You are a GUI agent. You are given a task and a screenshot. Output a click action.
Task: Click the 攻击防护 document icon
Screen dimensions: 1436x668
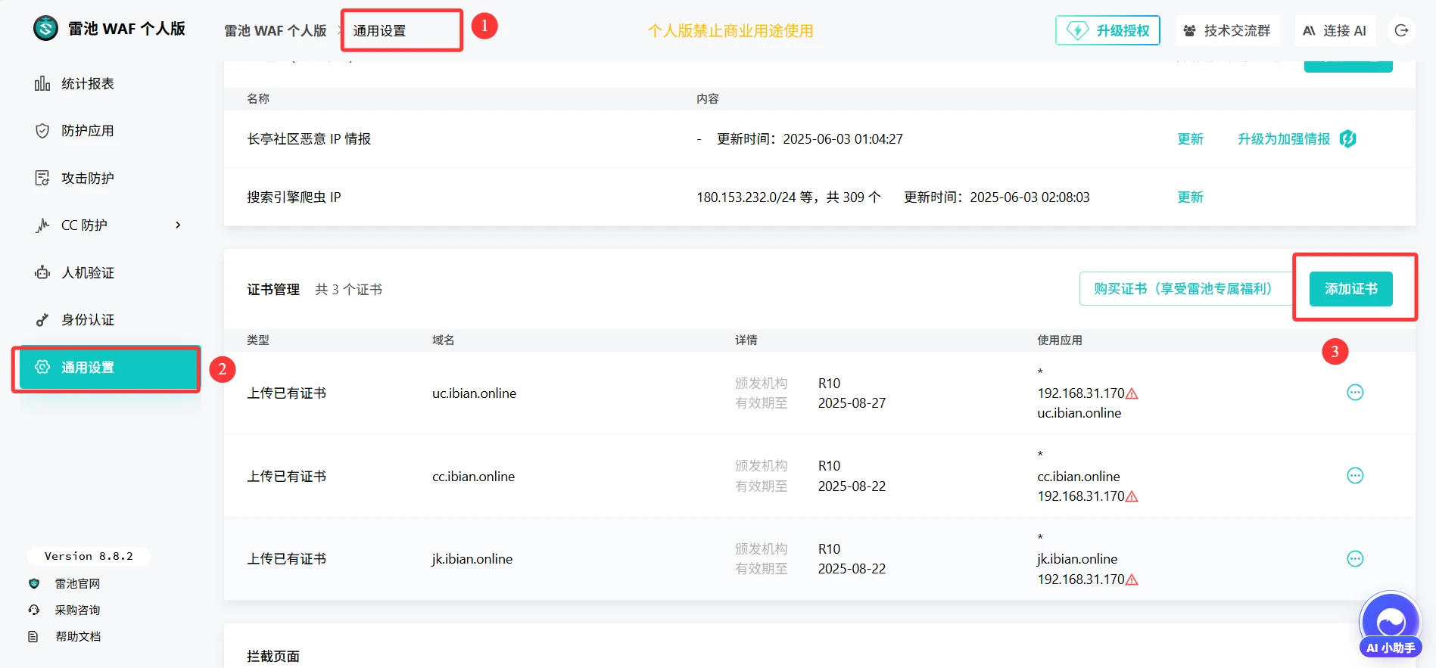pos(42,178)
